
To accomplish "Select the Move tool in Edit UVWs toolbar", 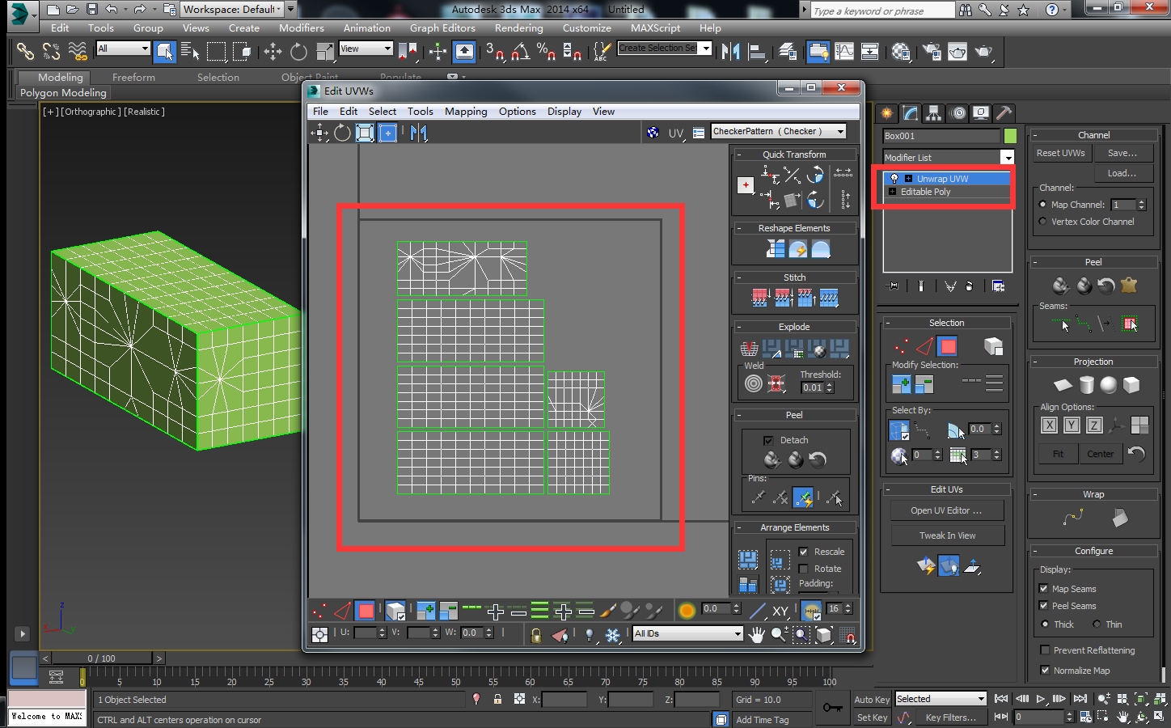I will click(x=319, y=133).
